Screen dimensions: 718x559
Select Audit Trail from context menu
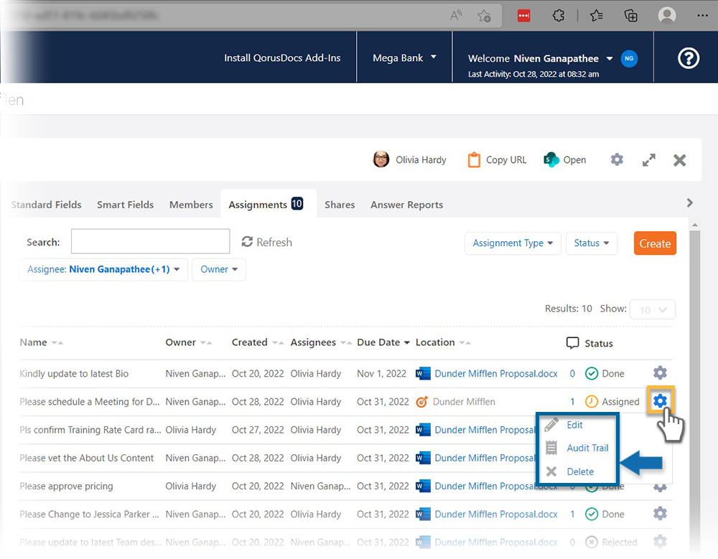pyautogui.click(x=587, y=448)
